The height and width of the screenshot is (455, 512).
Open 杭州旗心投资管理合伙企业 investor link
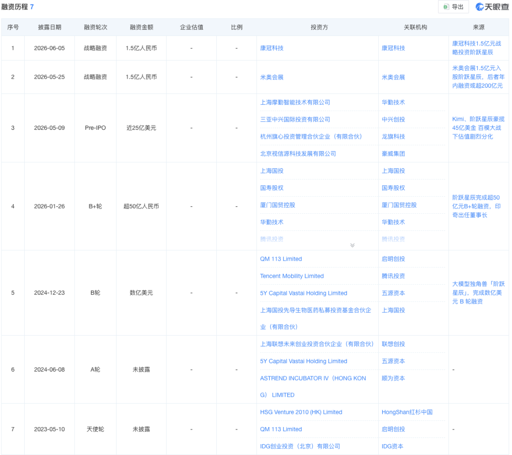[x=311, y=136]
